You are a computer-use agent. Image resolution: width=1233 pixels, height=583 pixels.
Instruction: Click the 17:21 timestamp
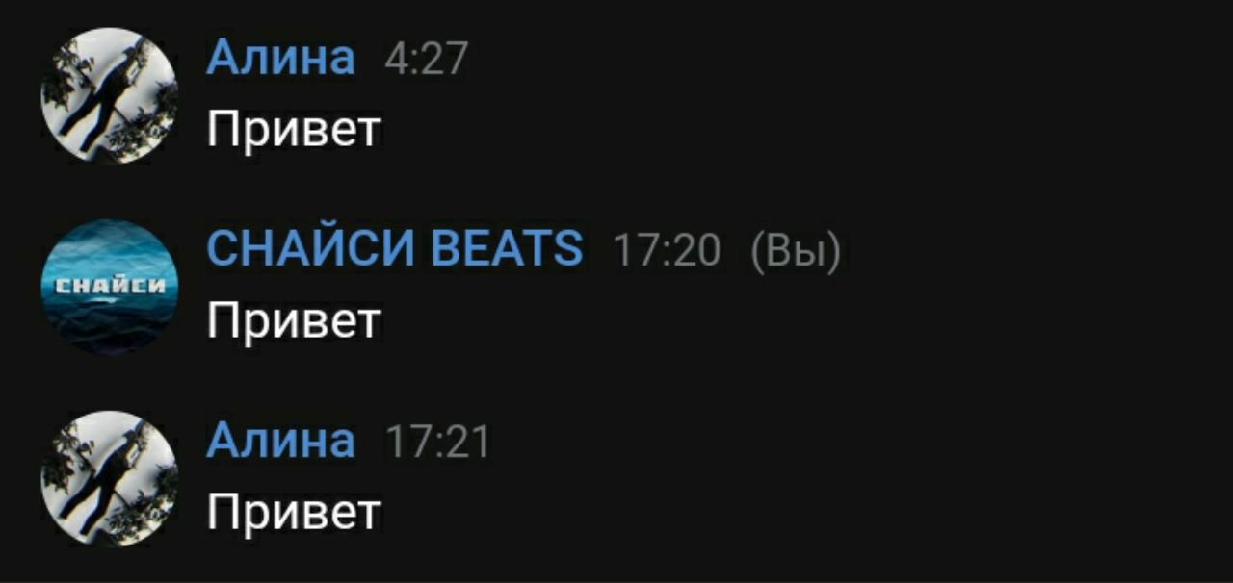coord(437,444)
